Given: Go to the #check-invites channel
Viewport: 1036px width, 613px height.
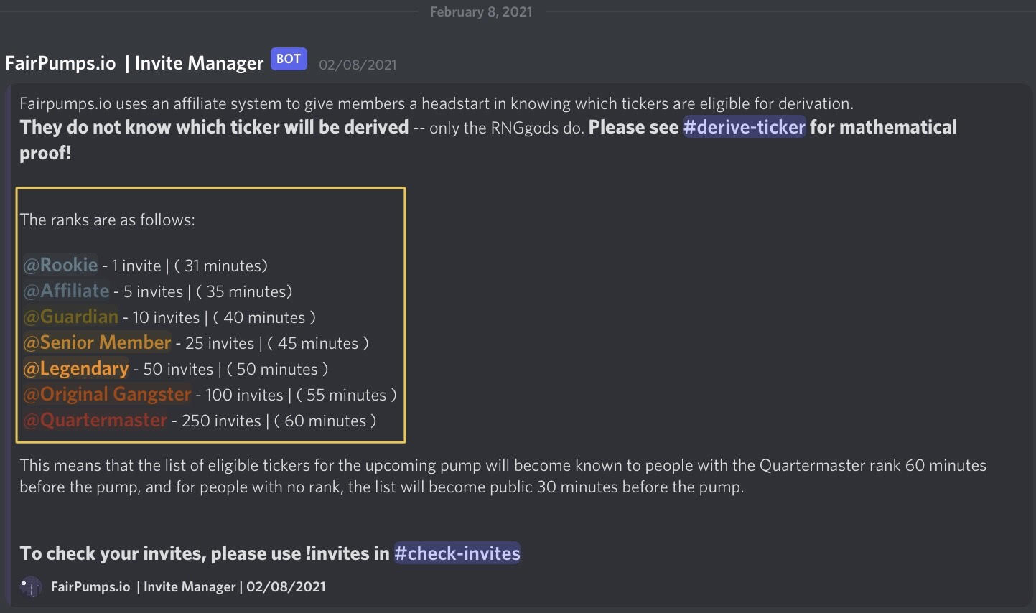Looking at the screenshot, I should pos(457,553).
